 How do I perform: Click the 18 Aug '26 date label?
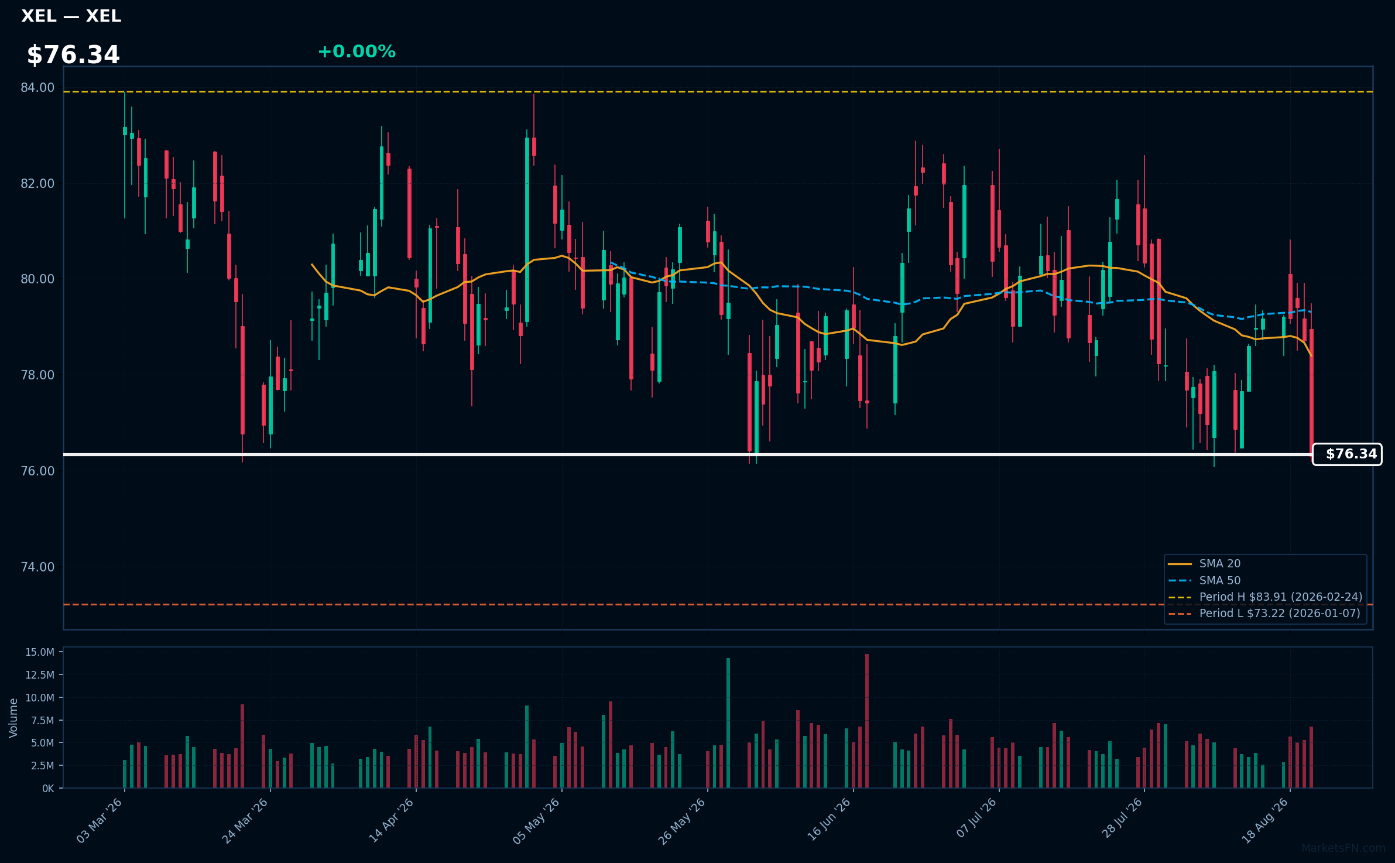click(x=1265, y=821)
